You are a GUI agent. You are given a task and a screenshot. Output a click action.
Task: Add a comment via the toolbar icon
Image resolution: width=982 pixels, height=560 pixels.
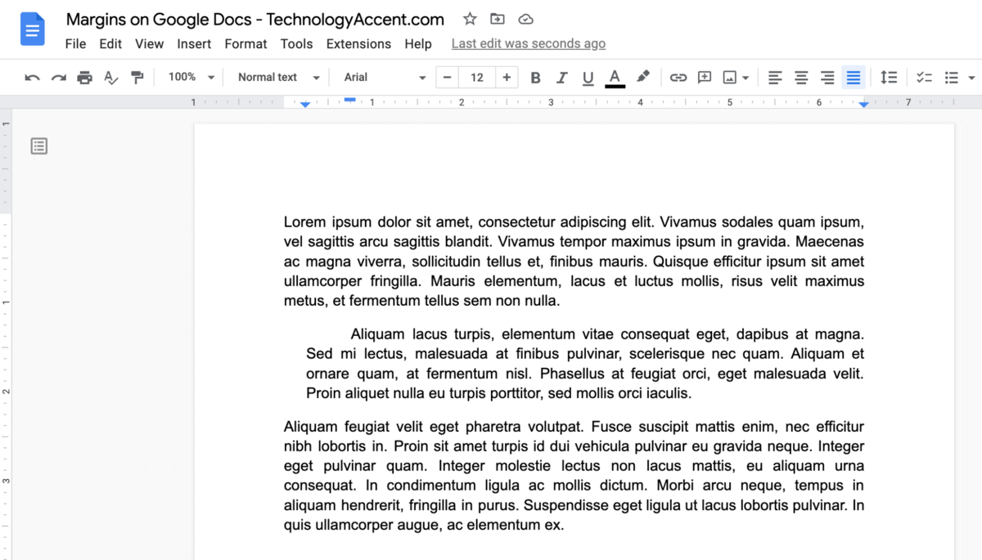705,77
